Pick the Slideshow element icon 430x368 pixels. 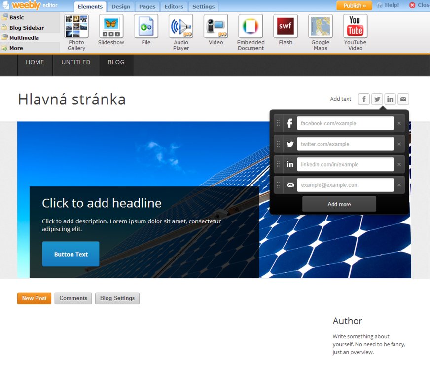pyautogui.click(x=111, y=27)
